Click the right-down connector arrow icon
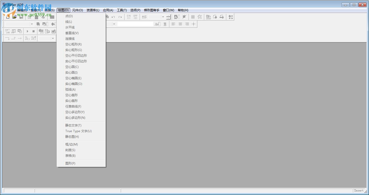Viewport: 369px width, 195px height. 7,38
